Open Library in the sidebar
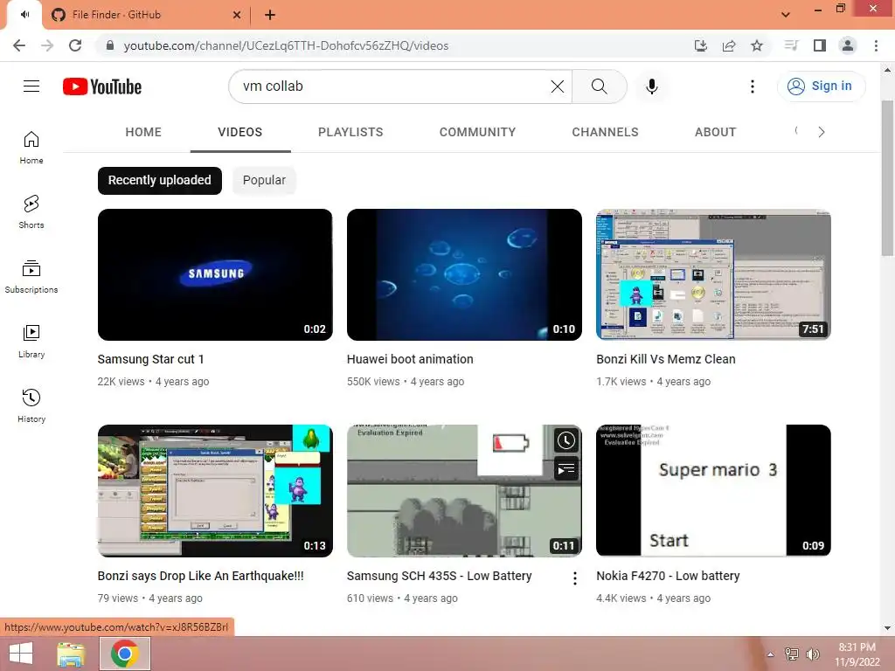The image size is (895, 671). [31, 342]
